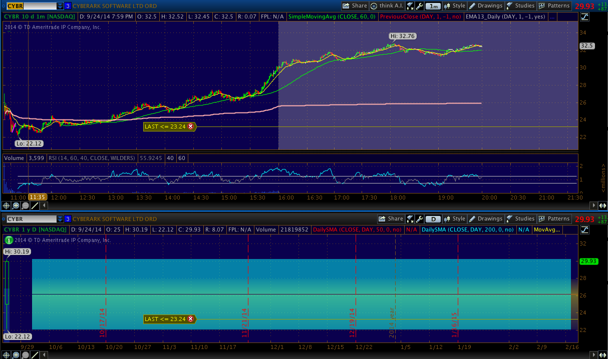Activate the crosshair pan tool in upper chart
The height and width of the screenshot is (359, 608).
pyautogui.click(x=7, y=205)
